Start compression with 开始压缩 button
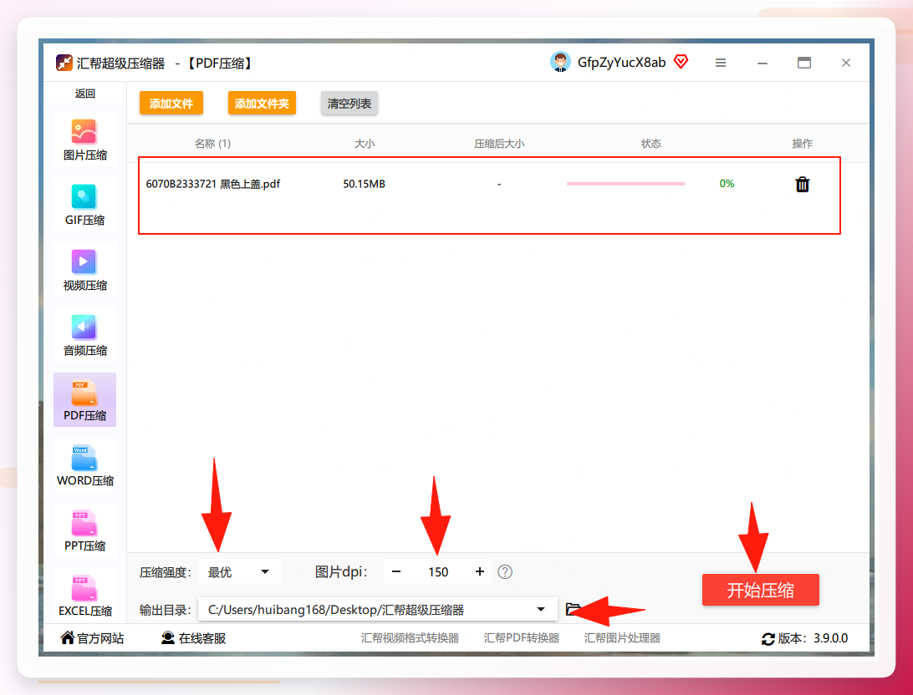The width and height of the screenshot is (913, 695). pyautogui.click(x=761, y=591)
